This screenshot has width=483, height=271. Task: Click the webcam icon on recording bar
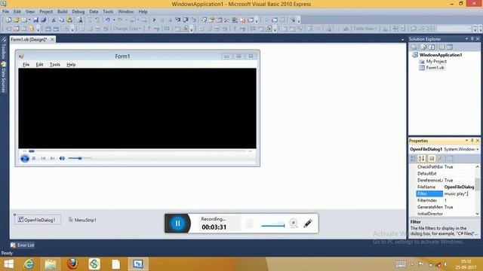[x=294, y=224]
